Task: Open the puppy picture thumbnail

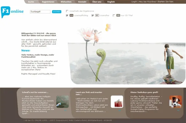Action: [176, 101]
